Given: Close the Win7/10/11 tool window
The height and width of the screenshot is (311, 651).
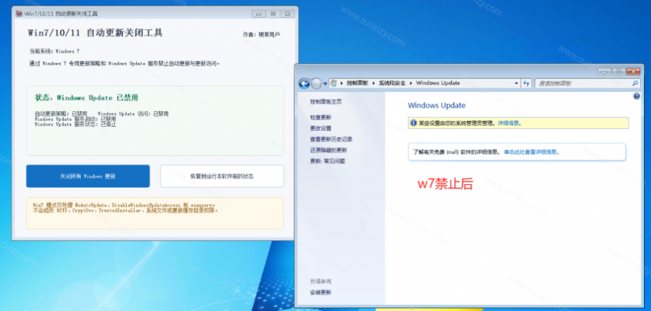Looking at the screenshot, I should (x=287, y=14).
